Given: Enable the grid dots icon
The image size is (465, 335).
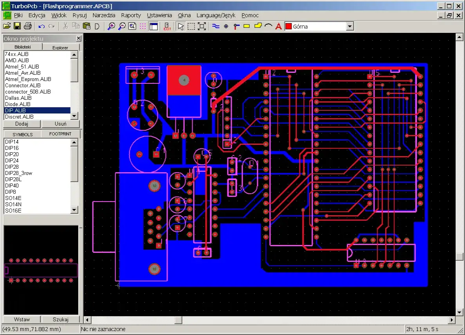Looking at the screenshot, I should [x=143, y=26].
